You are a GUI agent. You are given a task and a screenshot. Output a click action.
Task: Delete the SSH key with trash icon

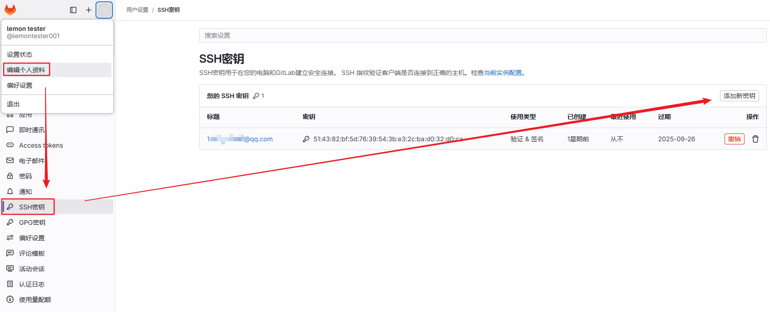(755, 139)
